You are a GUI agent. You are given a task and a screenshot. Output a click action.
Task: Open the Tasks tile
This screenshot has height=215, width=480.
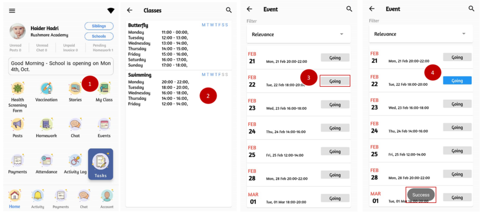[x=100, y=164]
